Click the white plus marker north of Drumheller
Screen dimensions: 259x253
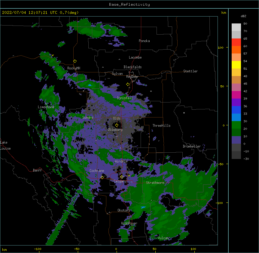coord(184,113)
